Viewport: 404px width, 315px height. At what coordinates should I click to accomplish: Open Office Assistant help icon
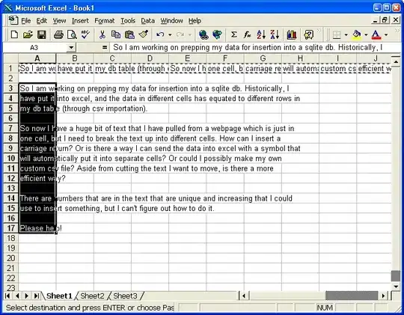(308, 34)
